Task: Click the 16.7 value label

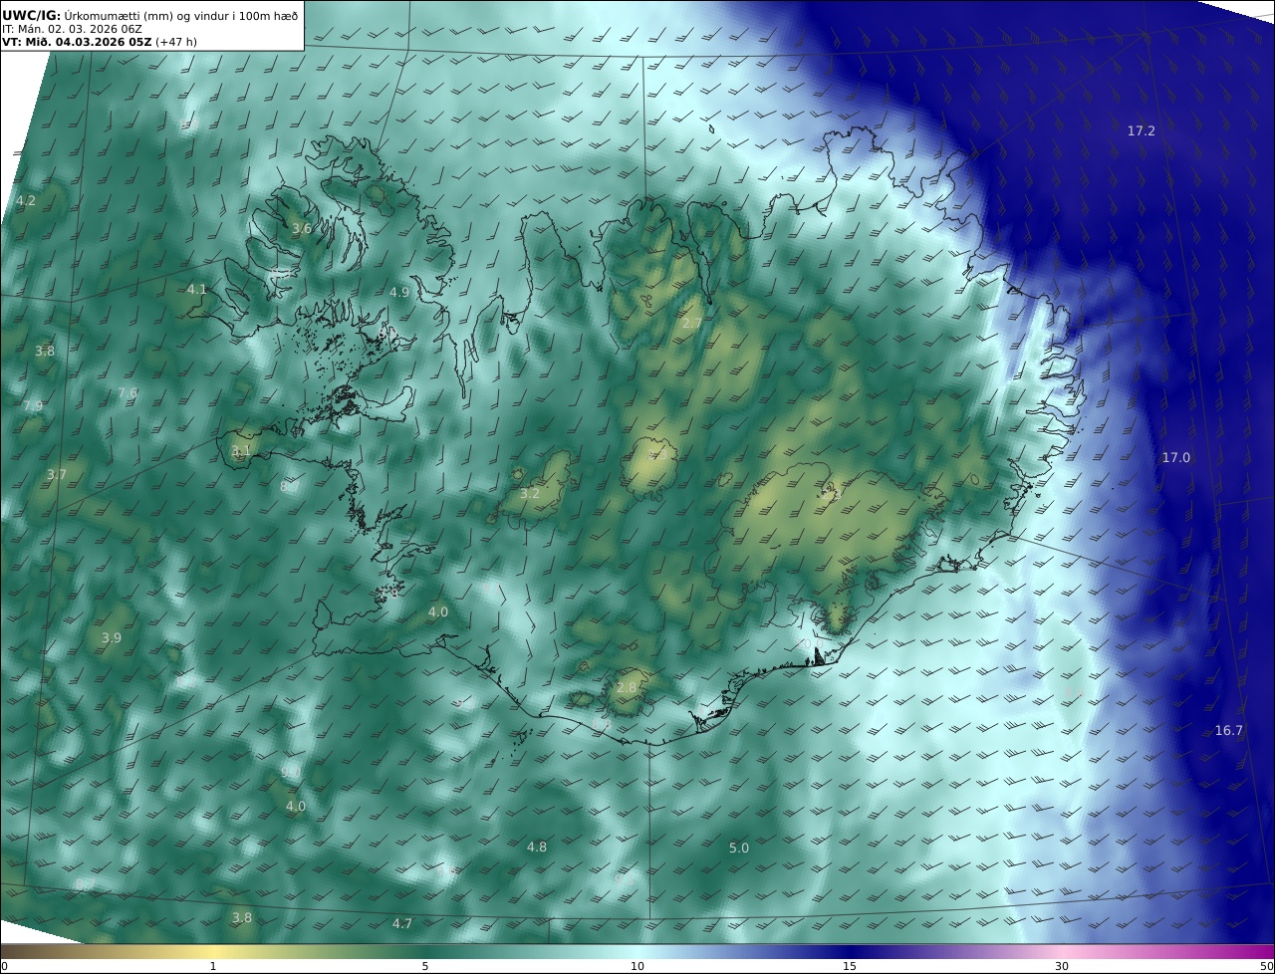Action: coord(1228,730)
